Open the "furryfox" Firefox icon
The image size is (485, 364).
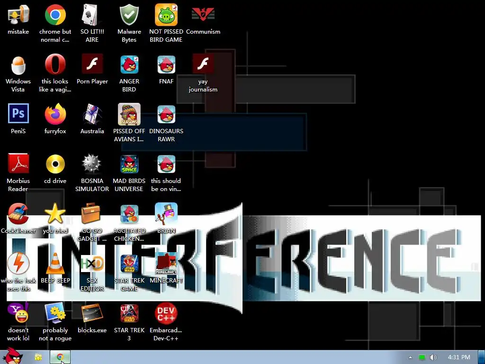click(x=55, y=114)
